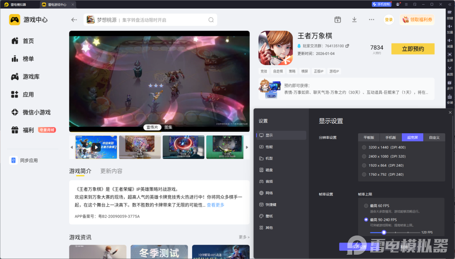Open the 磁盘 settings category
The image size is (455, 259).
281,170
